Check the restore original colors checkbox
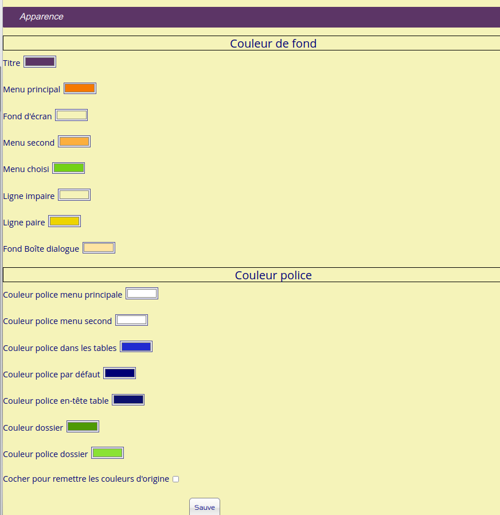 point(176,479)
